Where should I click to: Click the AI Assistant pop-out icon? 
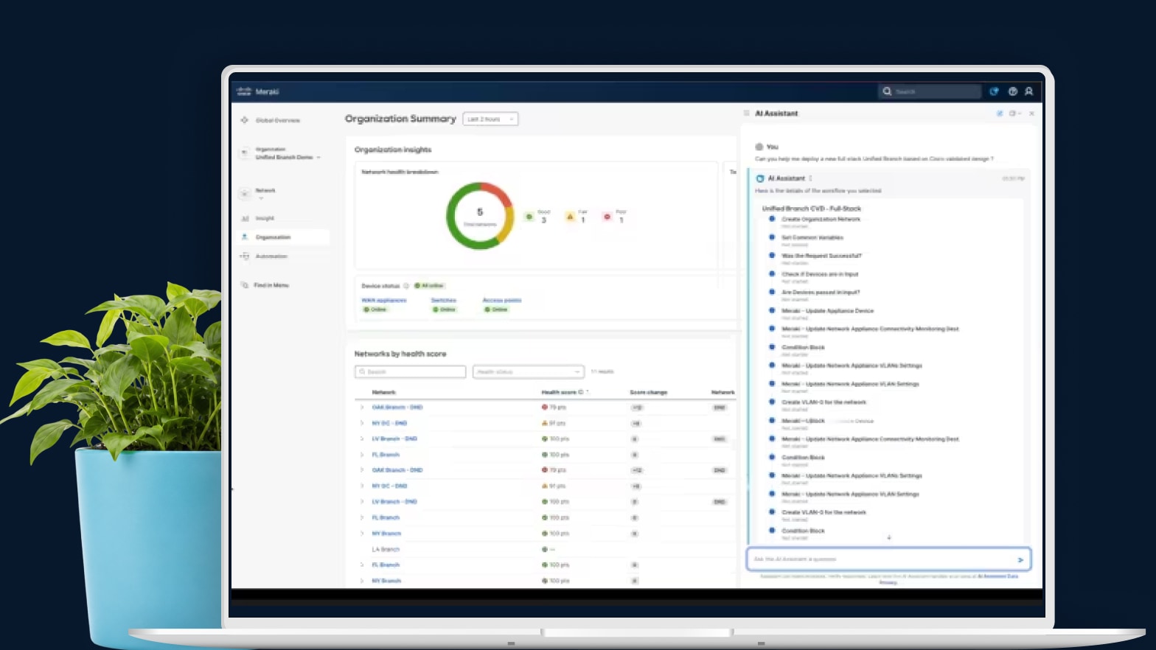tap(1014, 113)
